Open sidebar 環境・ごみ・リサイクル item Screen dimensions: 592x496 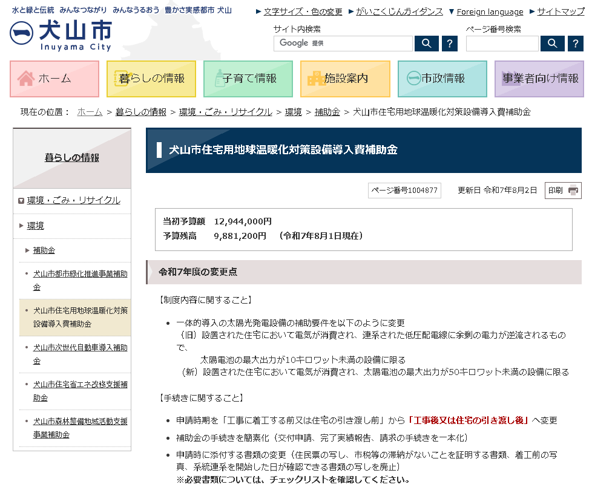pyautogui.click(x=74, y=200)
